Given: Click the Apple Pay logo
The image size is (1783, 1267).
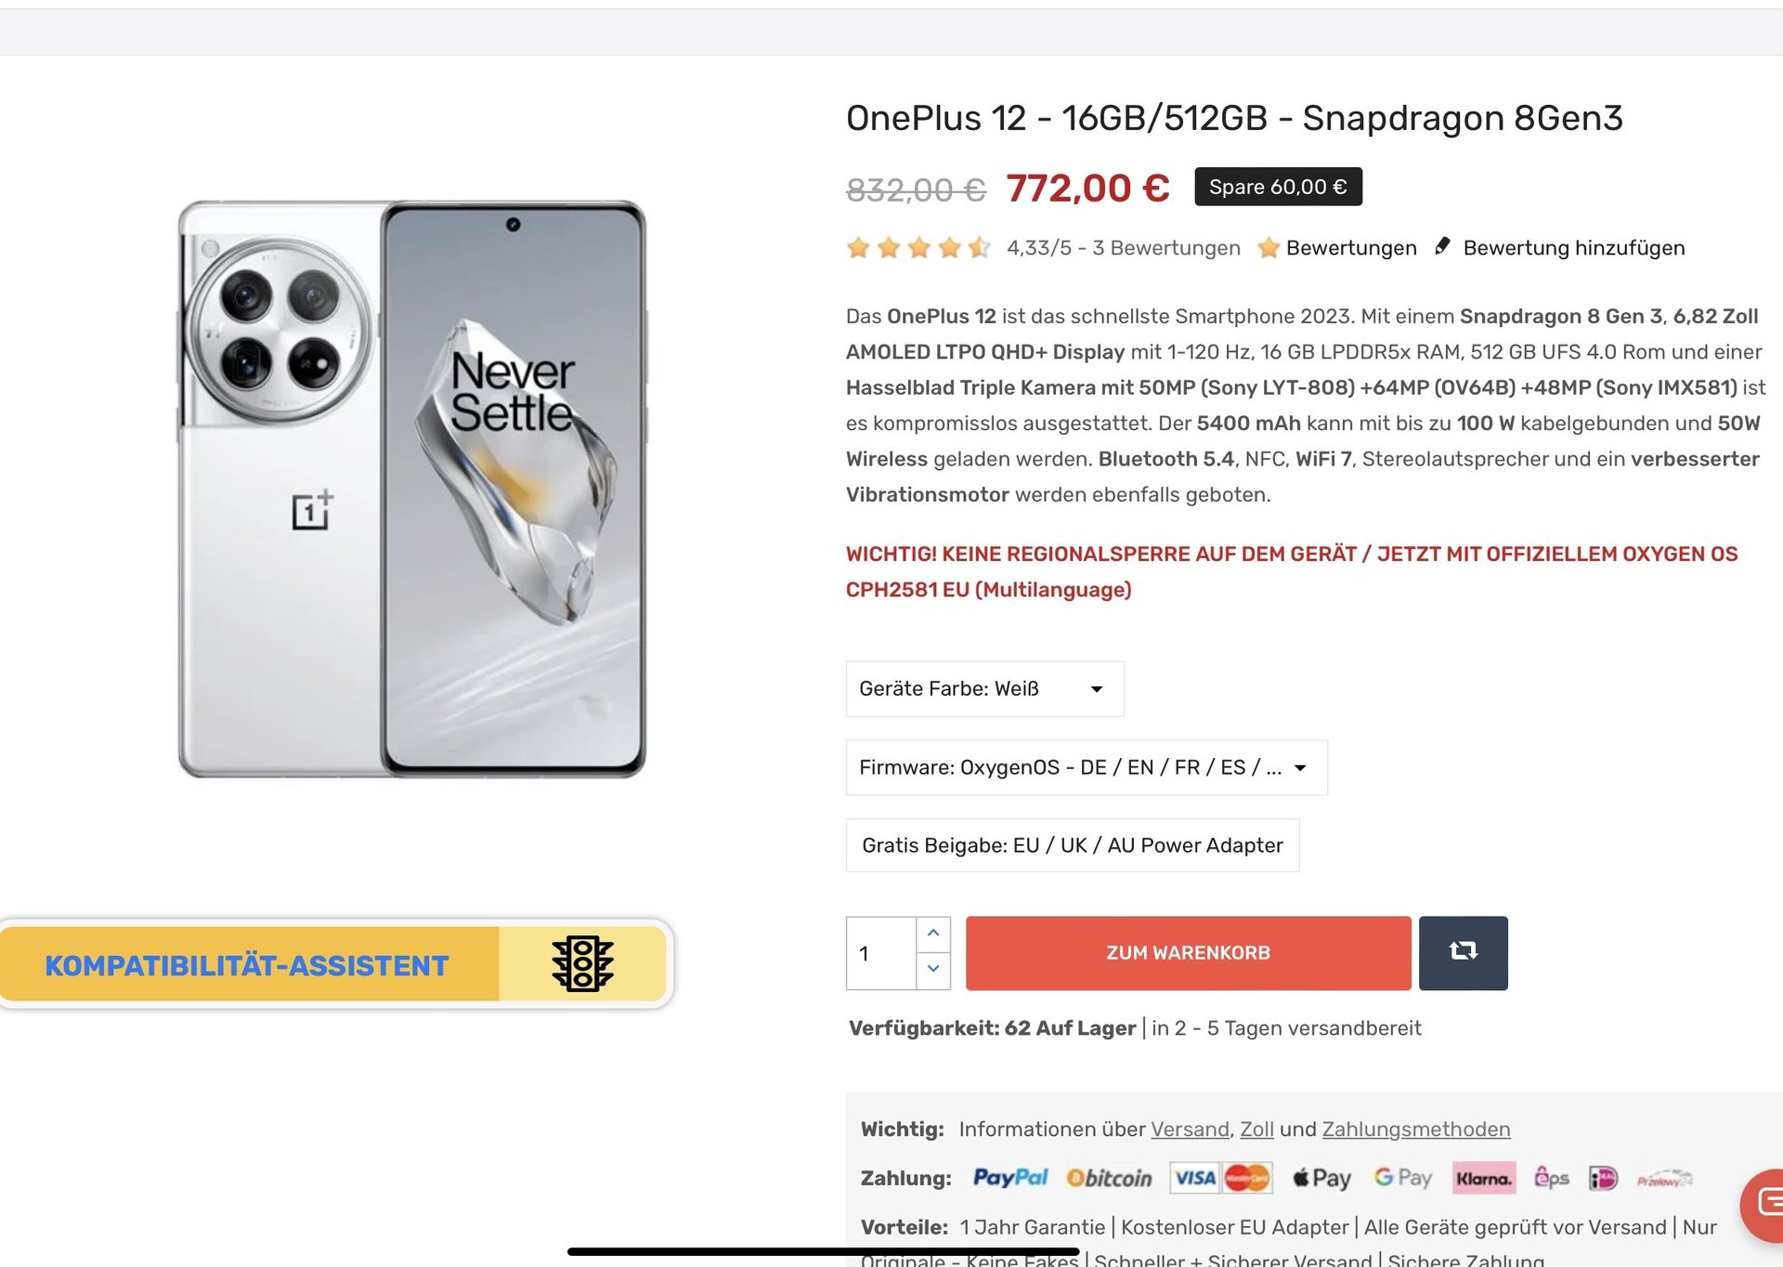Looking at the screenshot, I should [x=1321, y=1178].
